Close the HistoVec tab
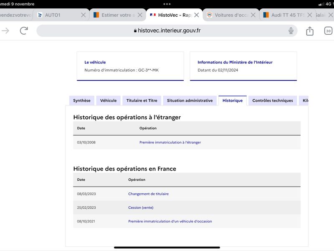The image size is (334, 251). tap(197, 15)
